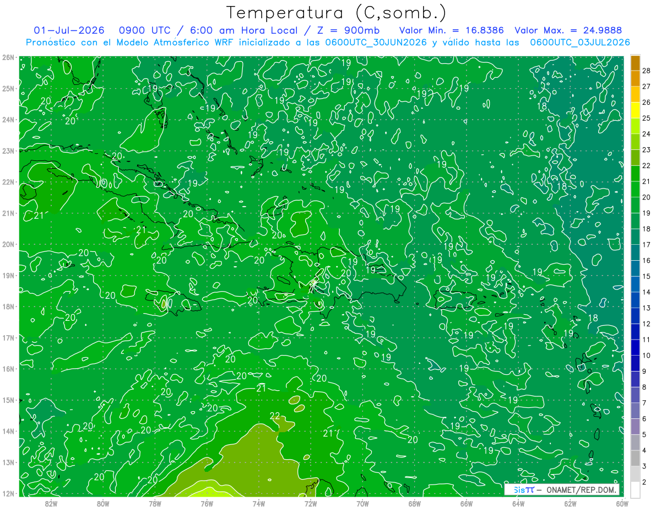Click the '17' colorbar scale label
The height and width of the screenshot is (511, 661).
(x=647, y=244)
